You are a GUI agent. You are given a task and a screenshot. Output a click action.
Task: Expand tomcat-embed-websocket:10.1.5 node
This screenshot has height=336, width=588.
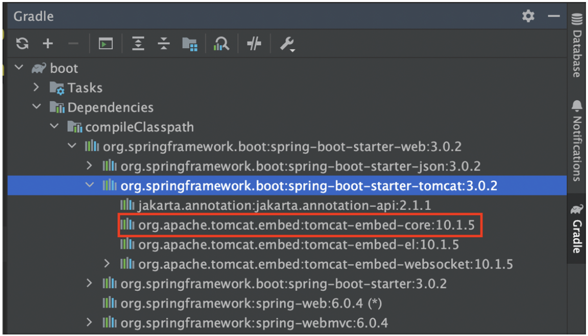coord(107,264)
